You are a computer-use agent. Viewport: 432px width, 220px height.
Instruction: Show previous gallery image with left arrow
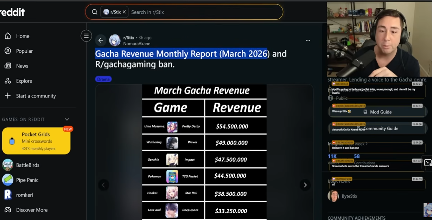(103, 185)
